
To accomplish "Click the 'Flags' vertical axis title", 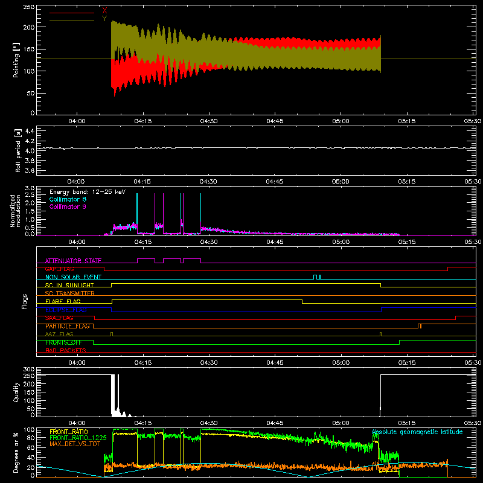I will pos(25,301).
